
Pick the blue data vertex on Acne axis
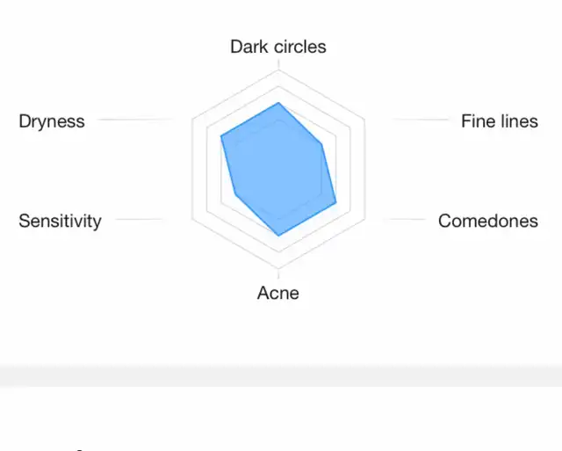pos(278,236)
